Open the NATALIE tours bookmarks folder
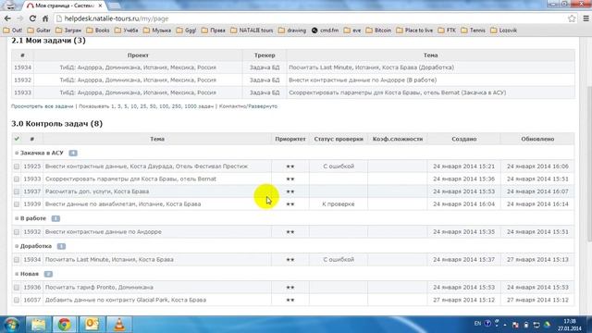The height and width of the screenshot is (333, 592). coord(252,31)
